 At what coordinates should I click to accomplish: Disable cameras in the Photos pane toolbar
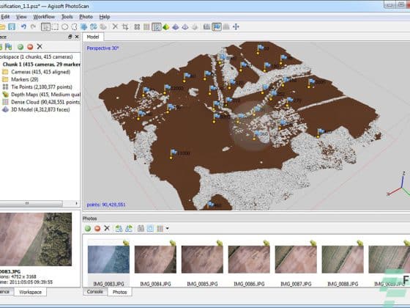tap(97, 228)
